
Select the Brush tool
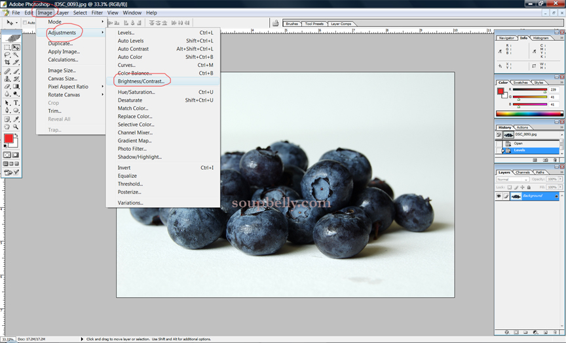16,71
